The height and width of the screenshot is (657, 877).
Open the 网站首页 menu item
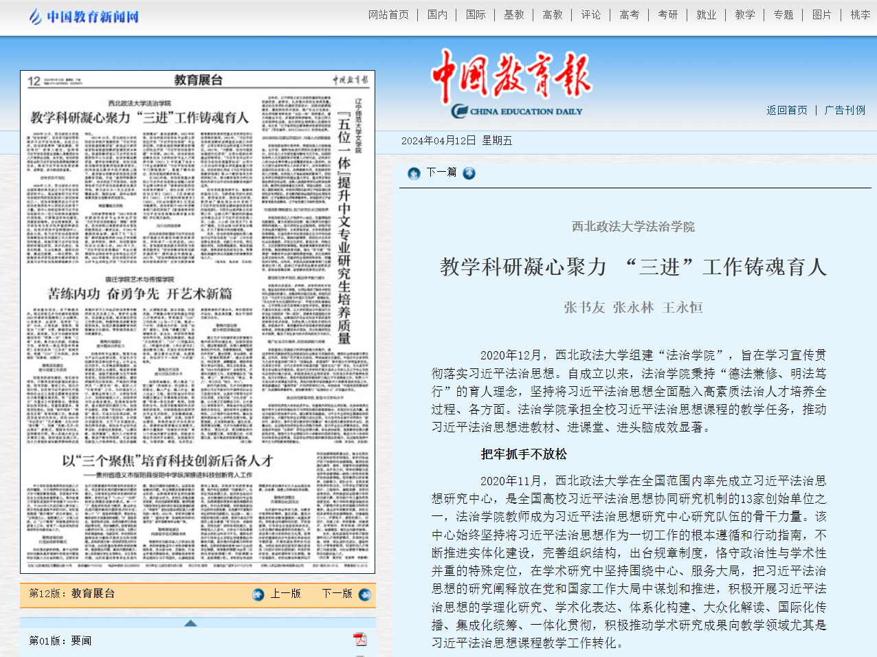pyautogui.click(x=388, y=14)
